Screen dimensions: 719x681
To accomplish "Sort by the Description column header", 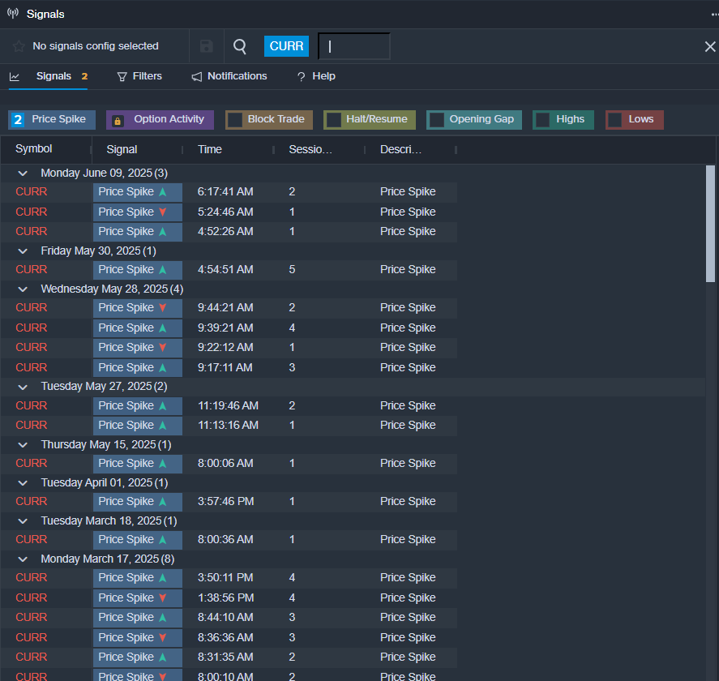I will [400, 149].
